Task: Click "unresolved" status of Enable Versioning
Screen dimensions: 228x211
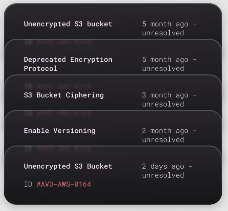Action: 163,140
